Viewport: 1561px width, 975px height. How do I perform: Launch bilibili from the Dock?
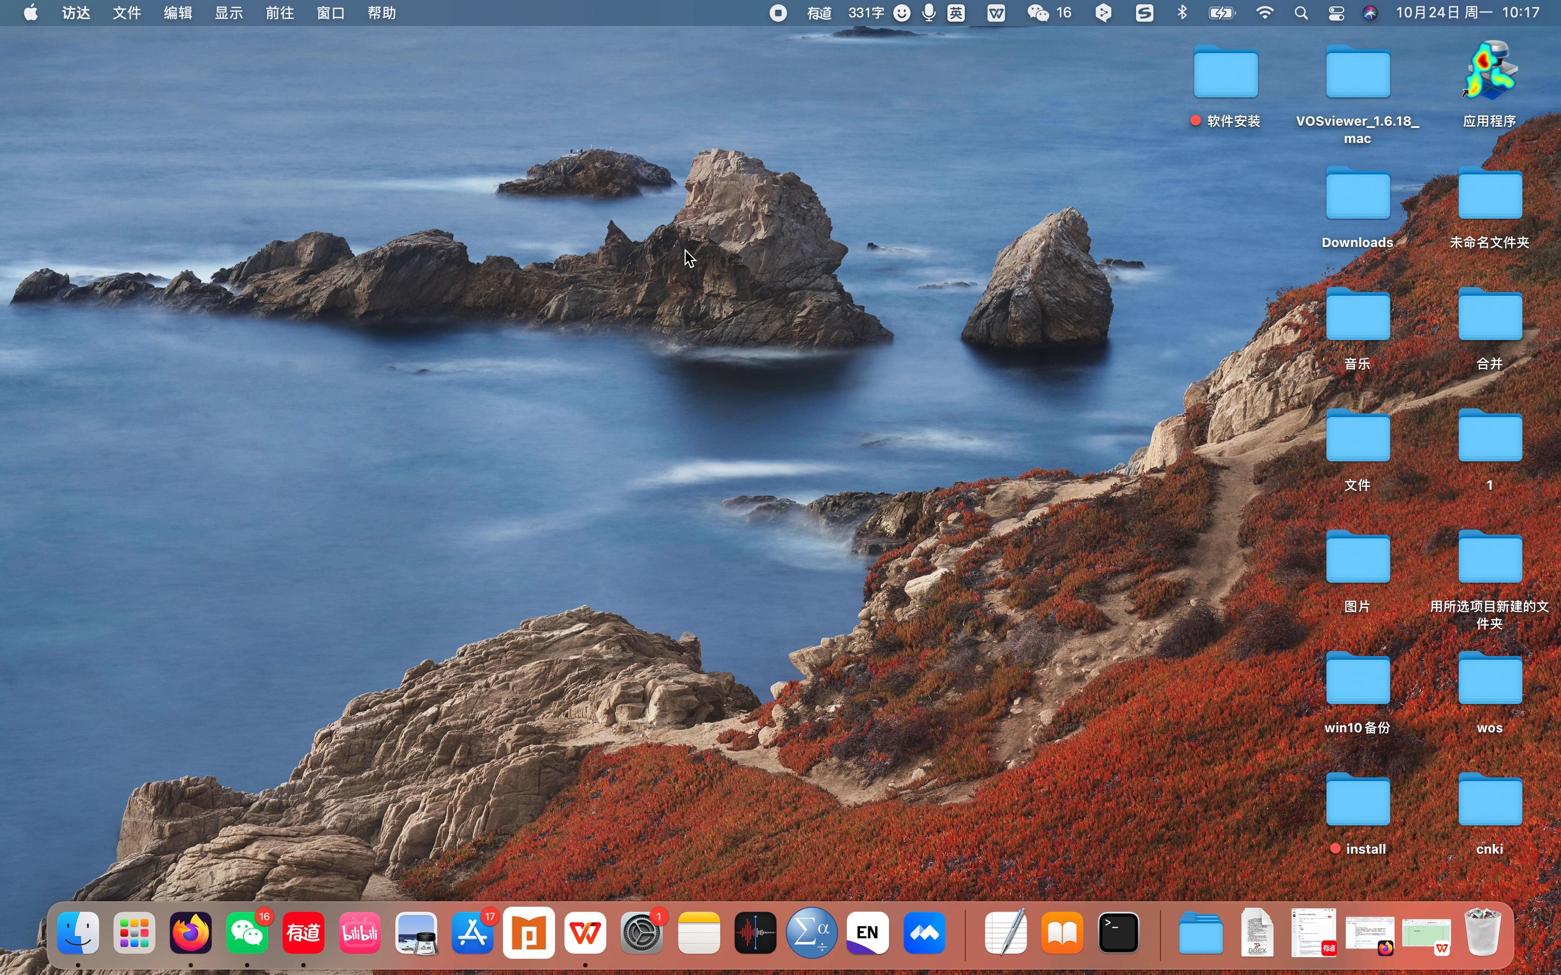point(360,932)
